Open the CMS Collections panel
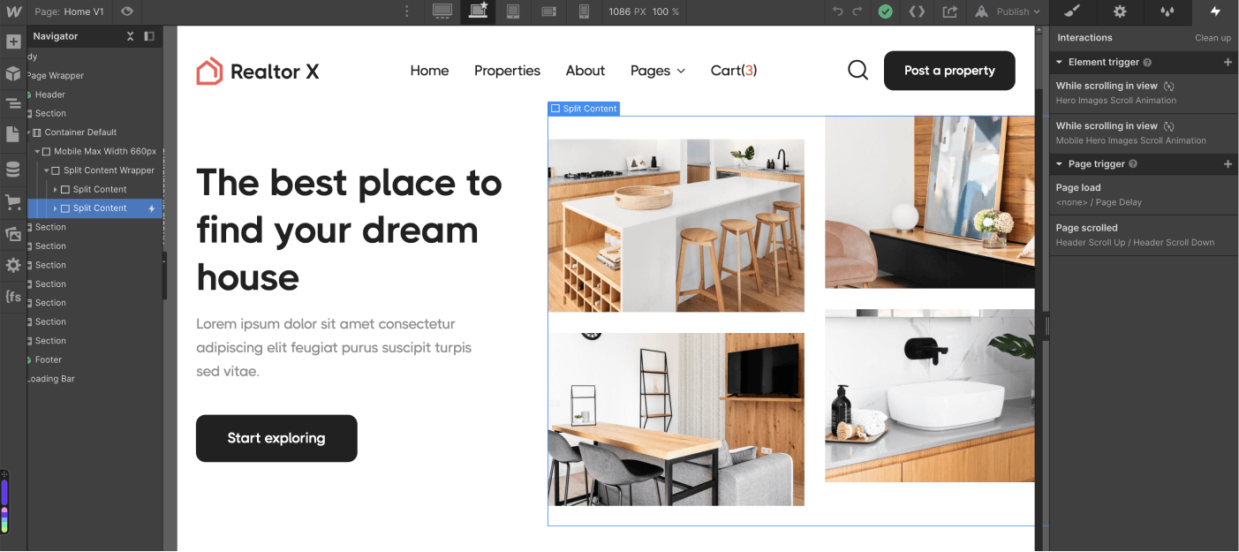 pos(13,170)
